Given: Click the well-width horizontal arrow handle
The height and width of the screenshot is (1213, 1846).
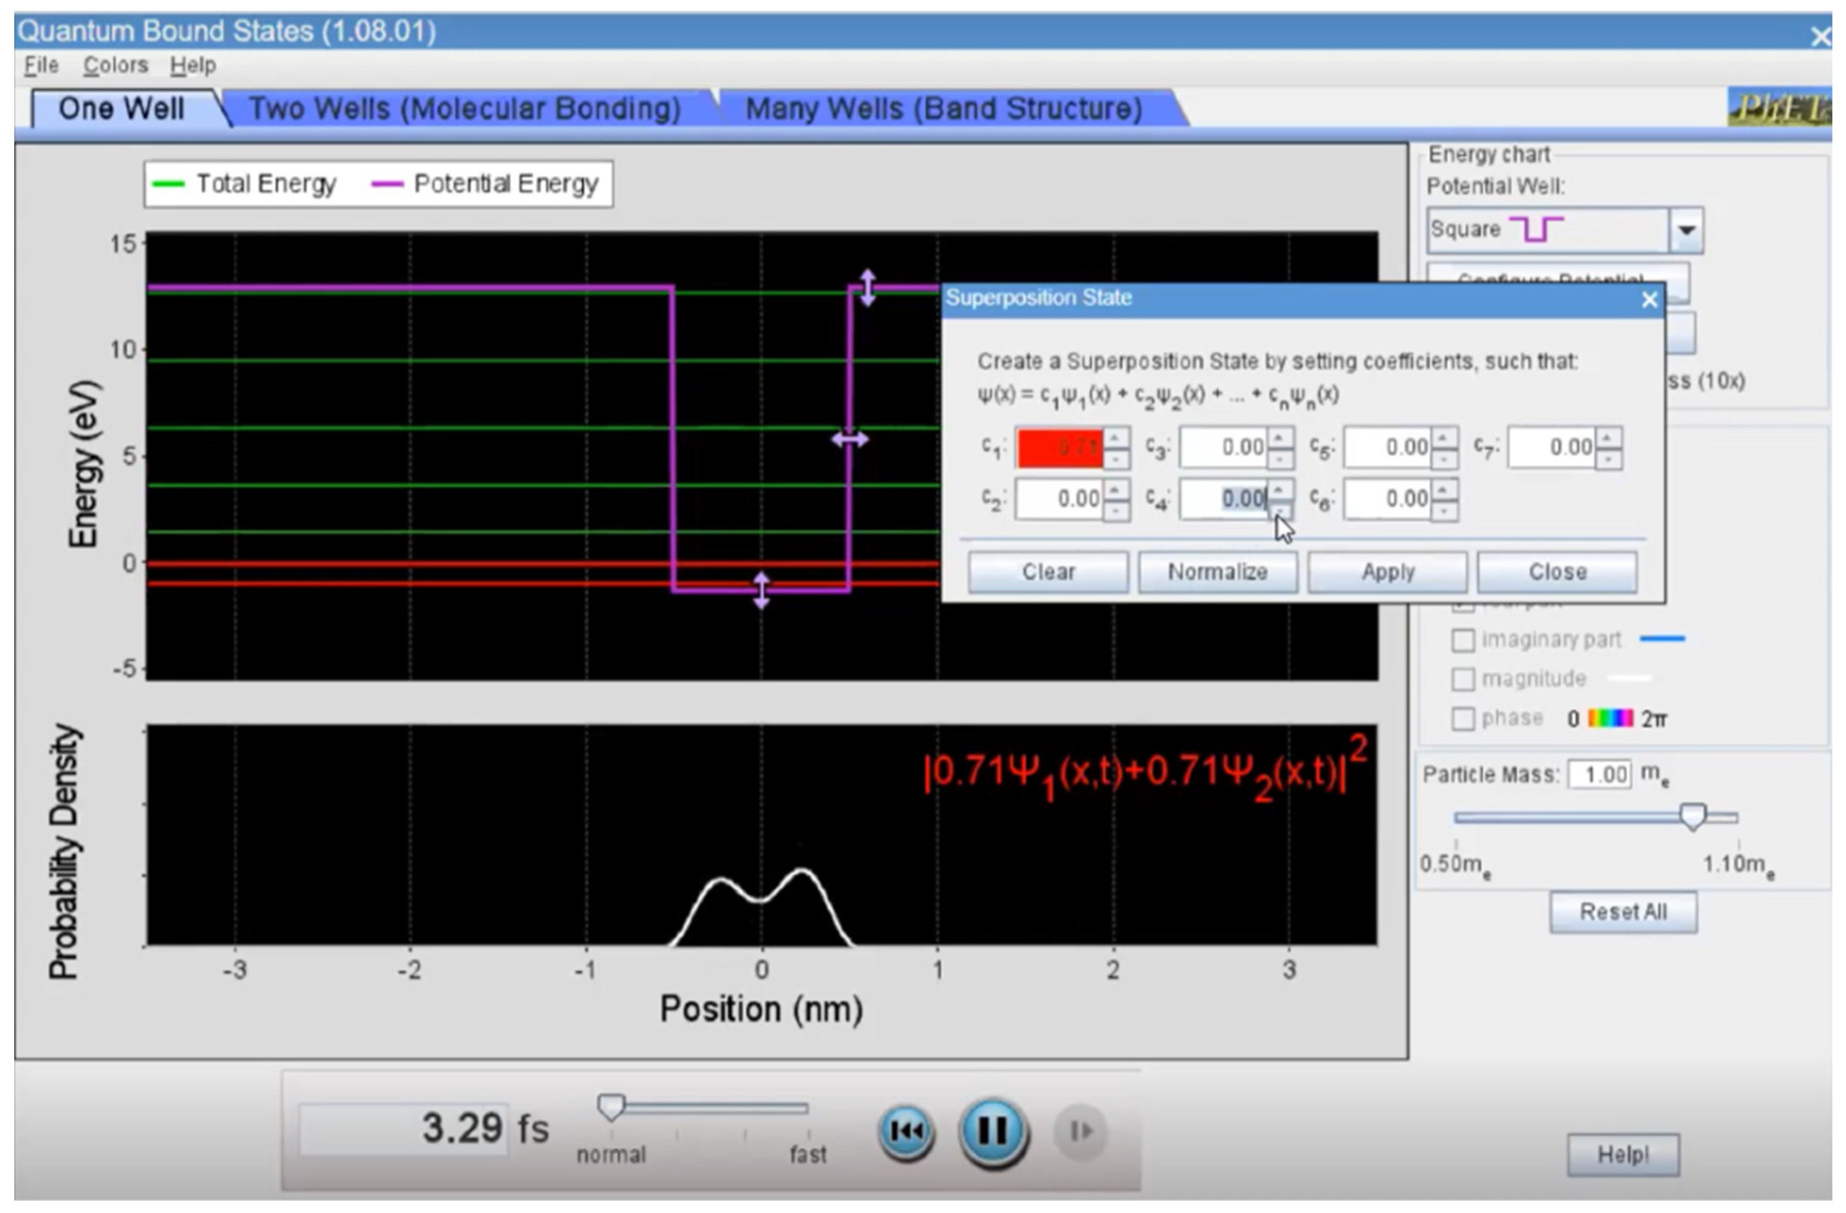Looking at the screenshot, I should 850,440.
